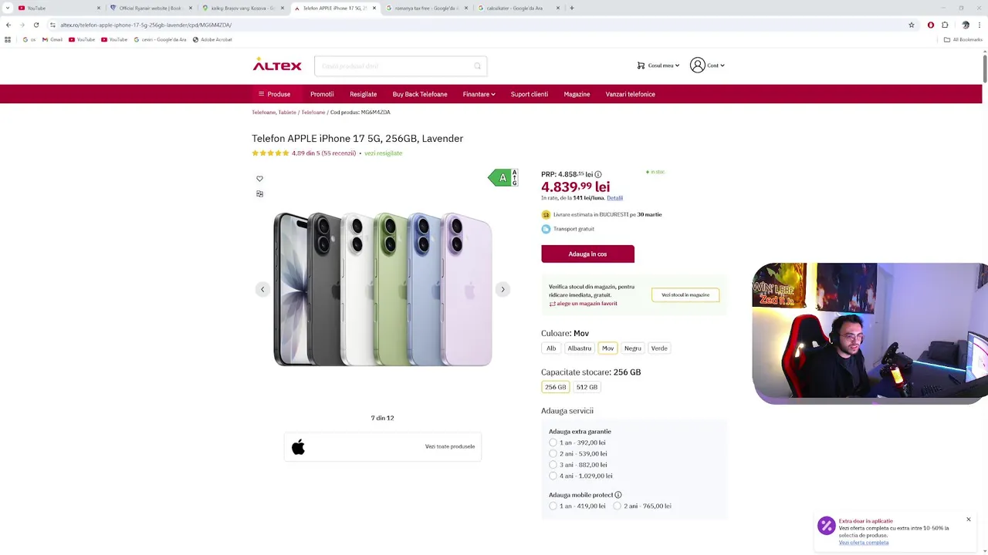Click the product search input field

[x=394, y=66]
